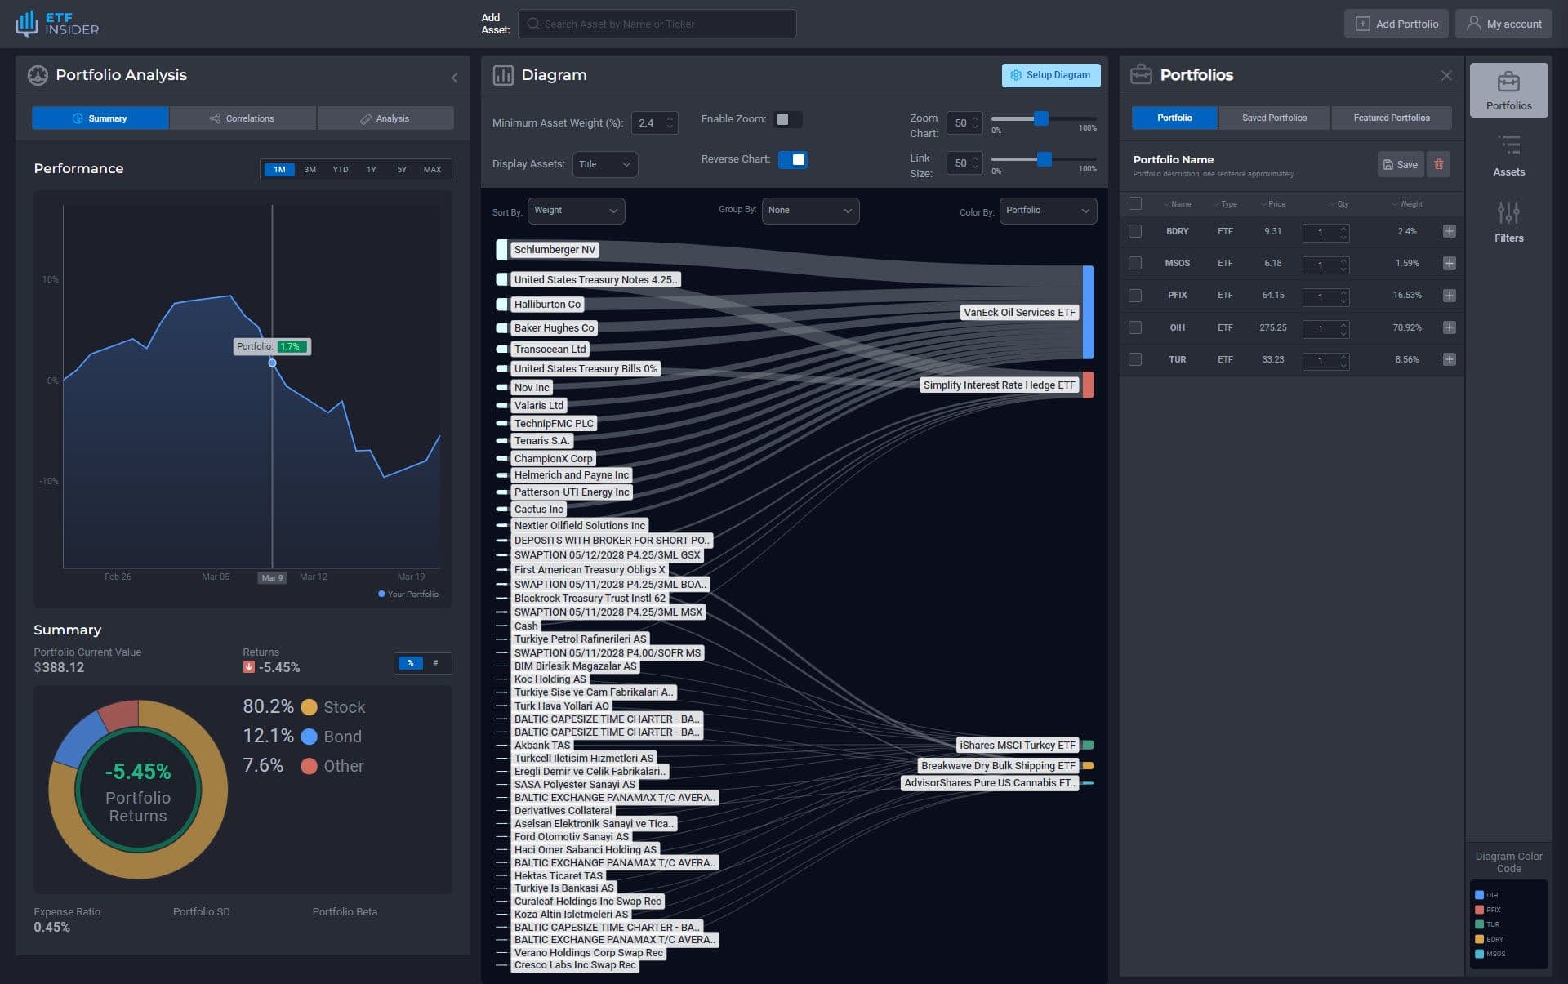Open the Saved Portfolios tab

coord(1274,118)
